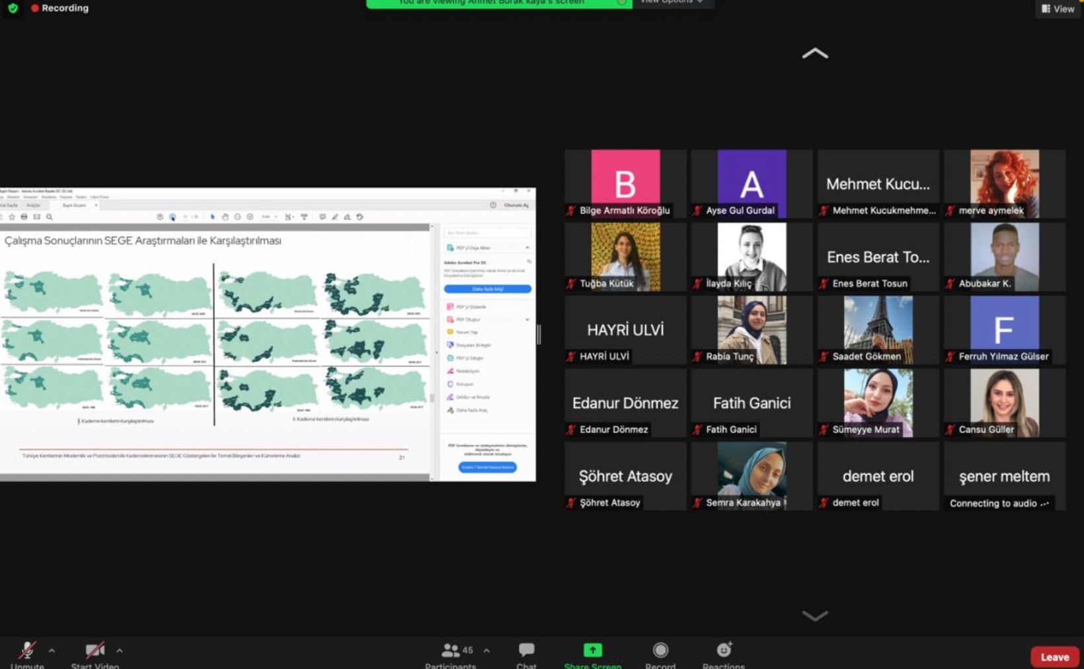
Task: Switch to the Ana Sayfa tab
Action: 9,205
